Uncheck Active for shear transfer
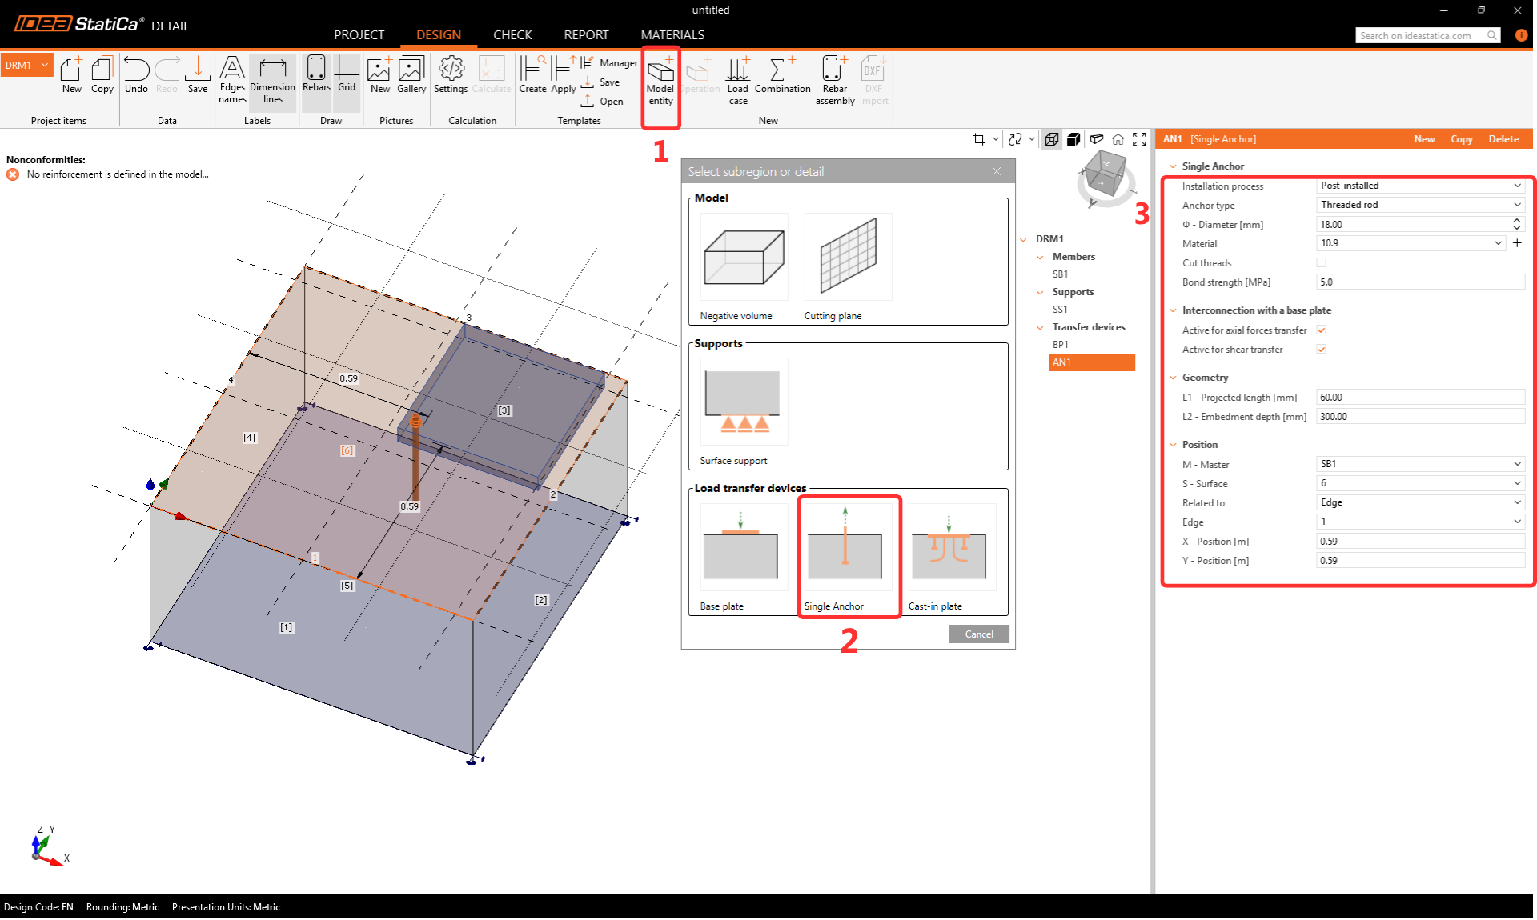 [x=1322, y=350]
